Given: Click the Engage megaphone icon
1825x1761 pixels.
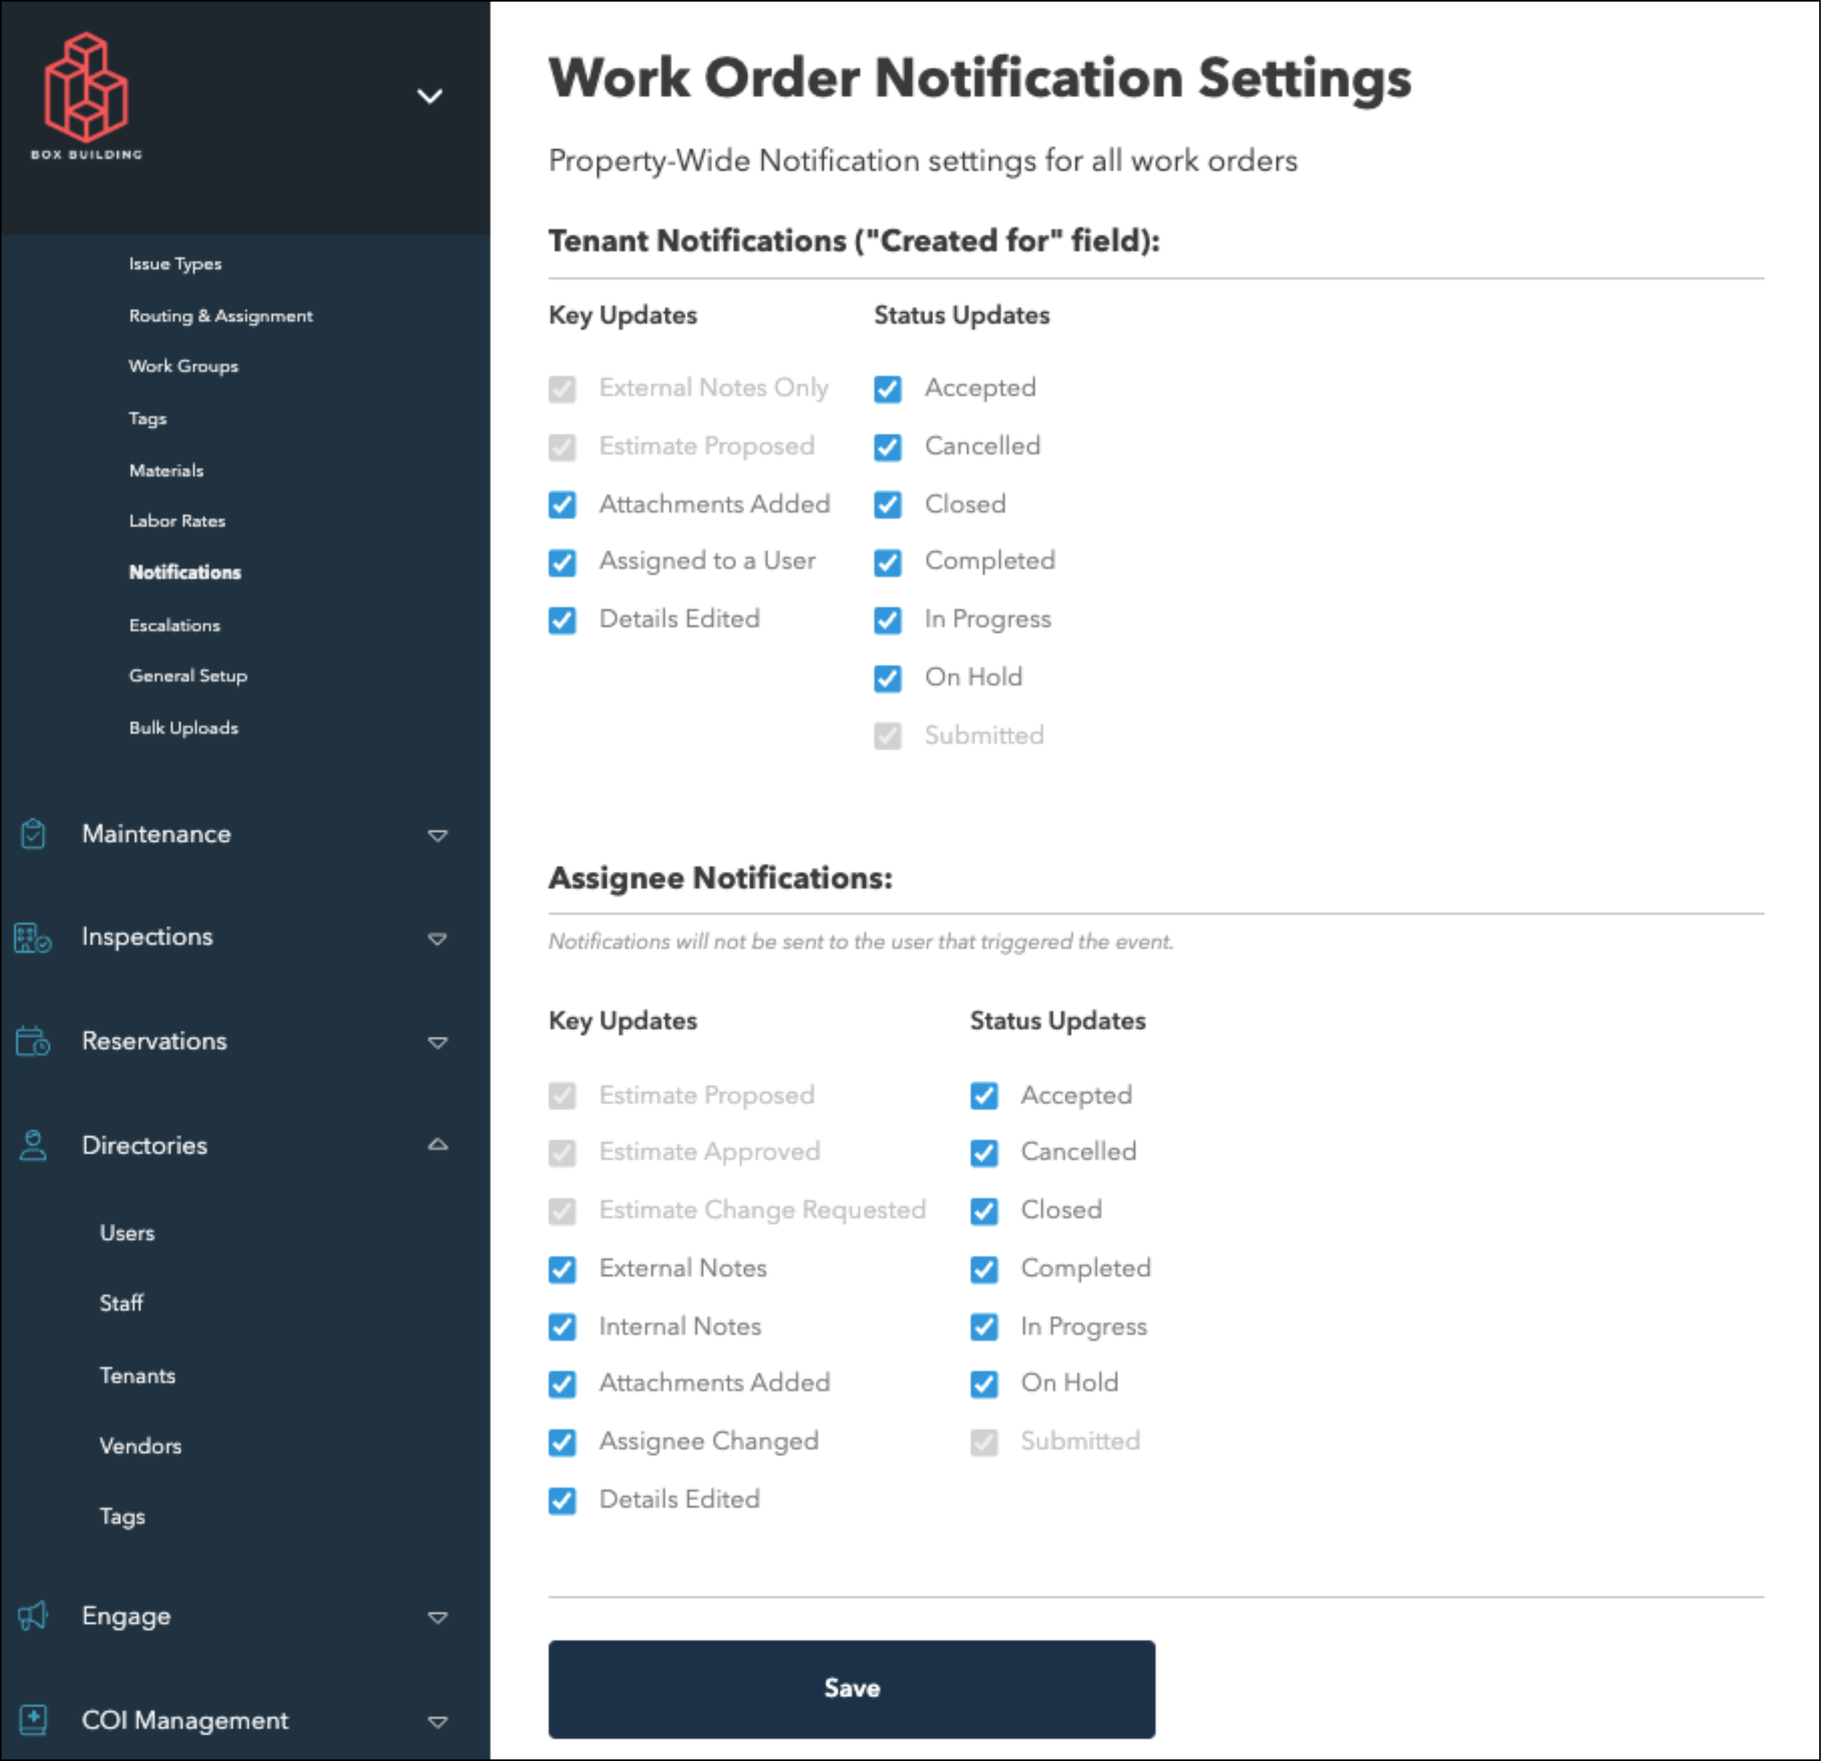Looking at the screenshot, I should pos(33,1616).
